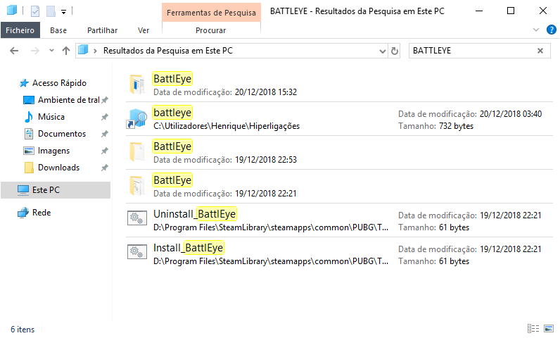Click the Downloads folder icon

[x=29, y=168]
